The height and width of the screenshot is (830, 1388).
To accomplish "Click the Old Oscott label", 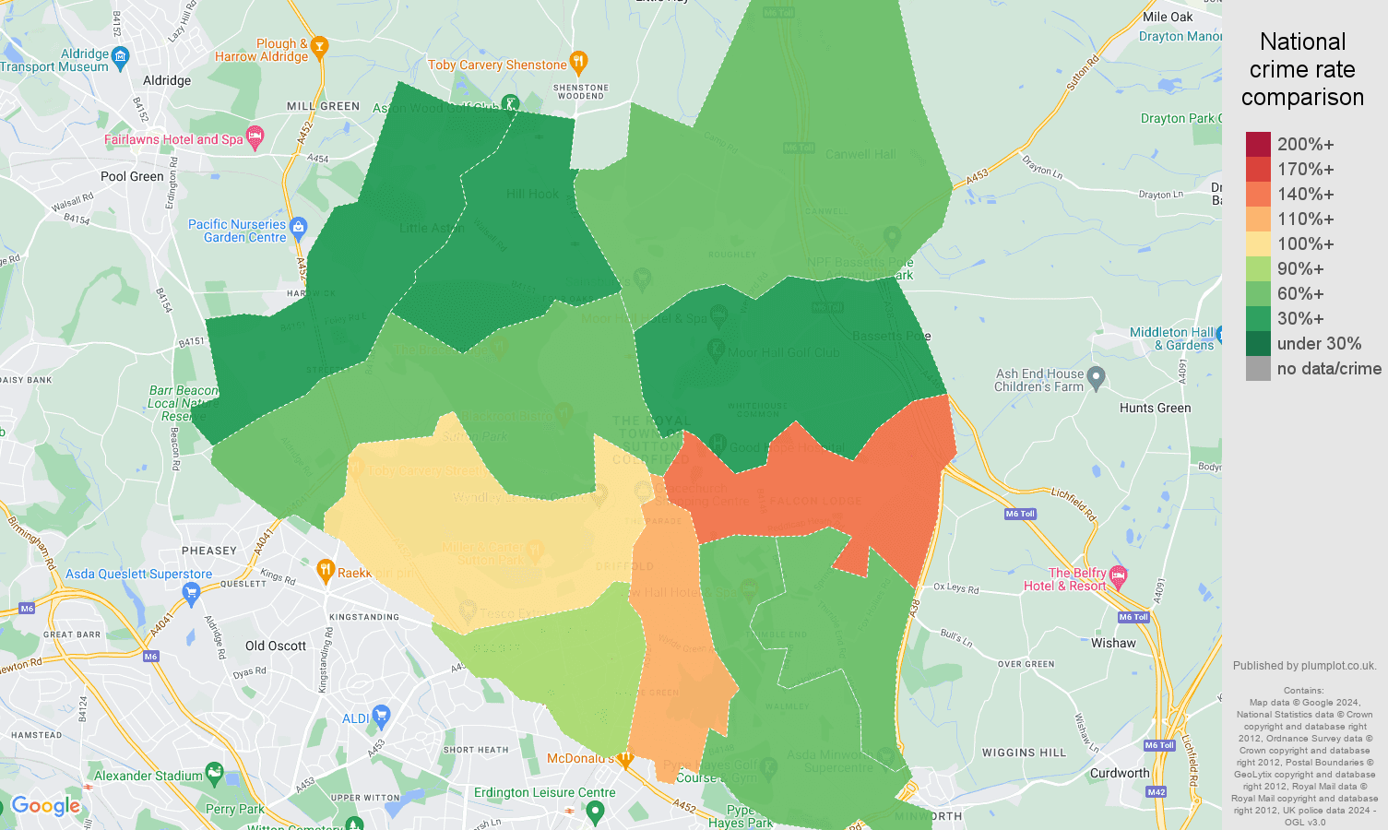I will (x=276, y=646).
